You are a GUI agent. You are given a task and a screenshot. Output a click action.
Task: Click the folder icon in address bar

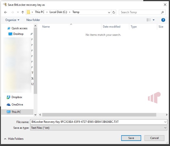(28, 12)
